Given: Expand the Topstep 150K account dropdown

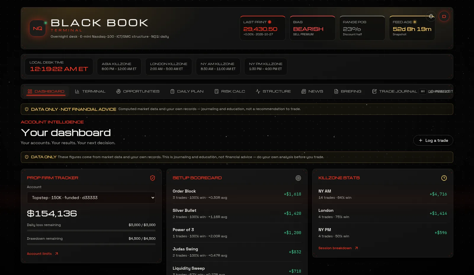Looking at the screenshot, I should click(x=91, y=198).
